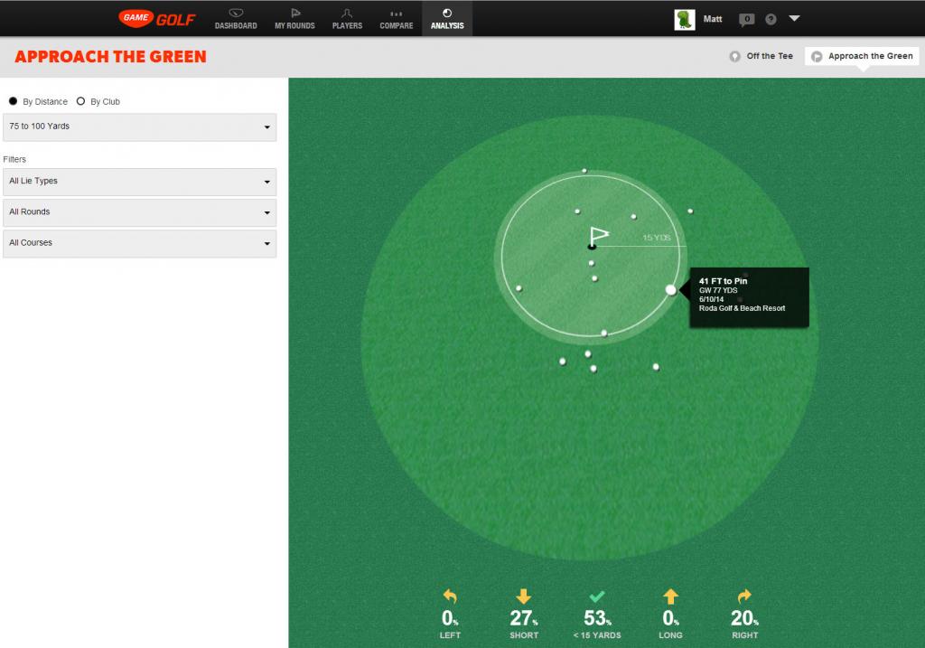
Task: Open the 75 to 100 Yards dropdown
Action: [140, 127]
